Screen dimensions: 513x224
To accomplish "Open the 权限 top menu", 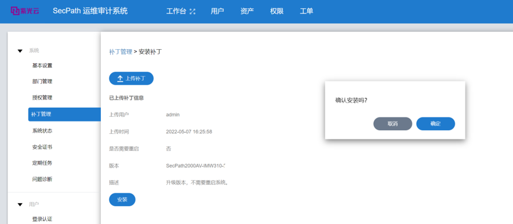I will (x=276, y=11).
